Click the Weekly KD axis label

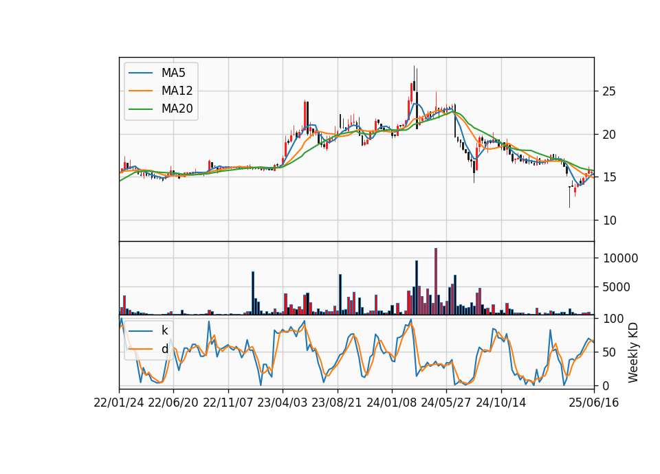click(632, 353)
